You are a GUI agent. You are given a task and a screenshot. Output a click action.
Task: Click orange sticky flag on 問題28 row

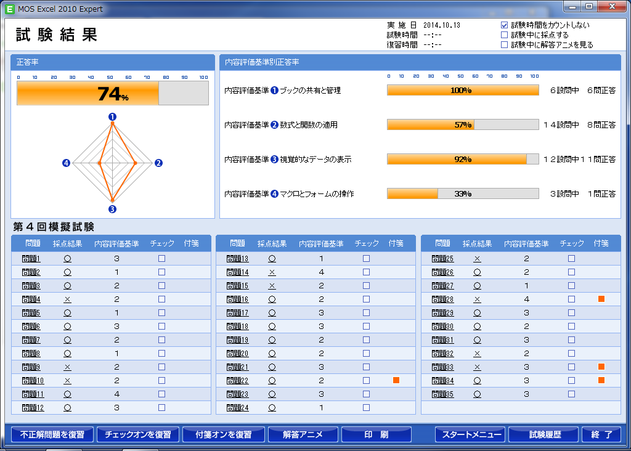[x=601, y=299]
